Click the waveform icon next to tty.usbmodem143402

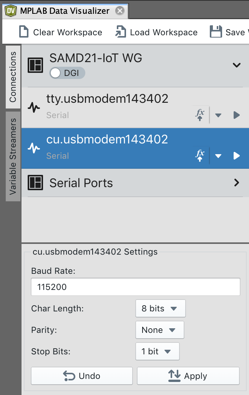coord(34,107)
